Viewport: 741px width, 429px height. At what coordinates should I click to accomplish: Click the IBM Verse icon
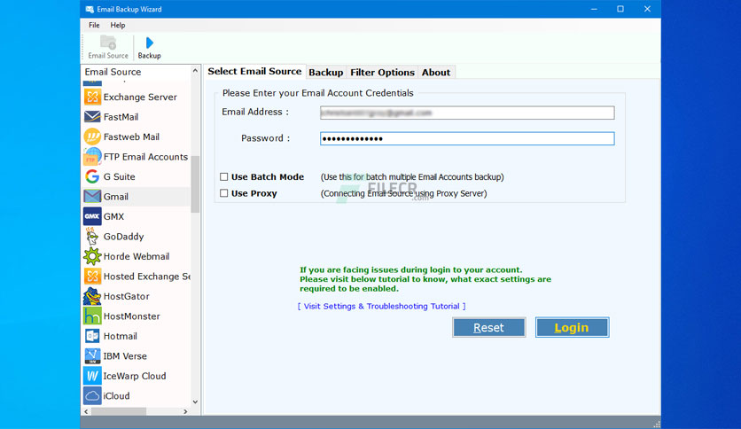coord(92,356)
